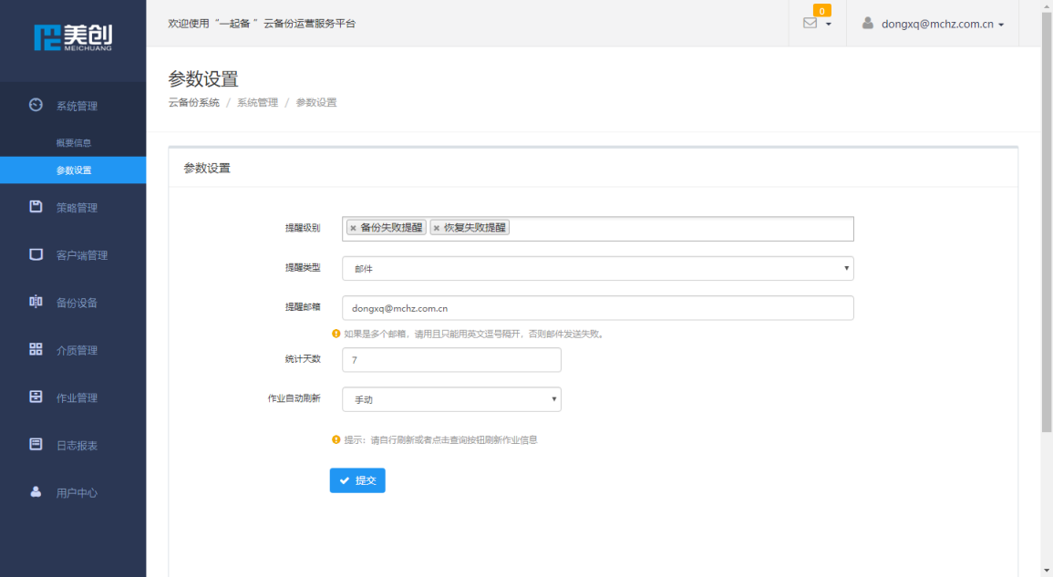The width and height of the screenshot is (1053, 577).
Task: Expand the caret next to the mail icon
Action: [x=828, y=25]
